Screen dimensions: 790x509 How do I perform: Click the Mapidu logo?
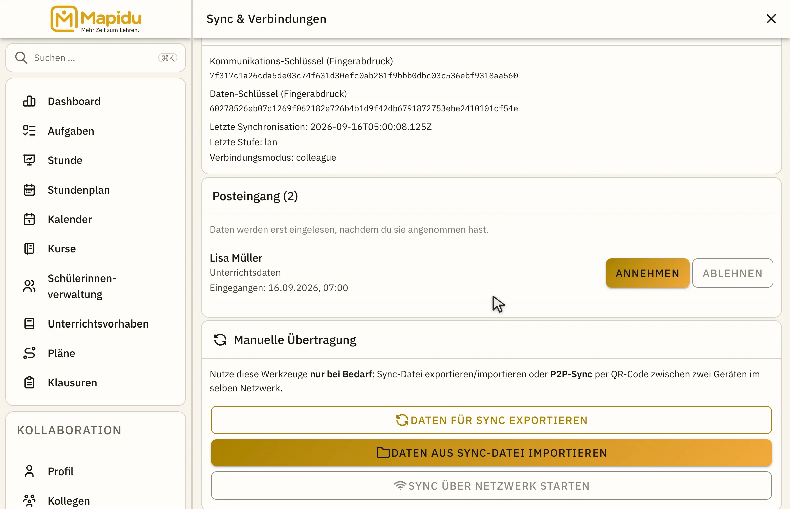tap(96, 19)
